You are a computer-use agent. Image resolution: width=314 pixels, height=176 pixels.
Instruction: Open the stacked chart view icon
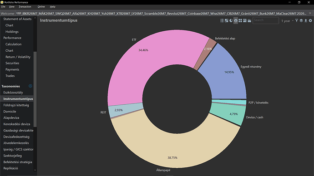click(x=245, y=20)
